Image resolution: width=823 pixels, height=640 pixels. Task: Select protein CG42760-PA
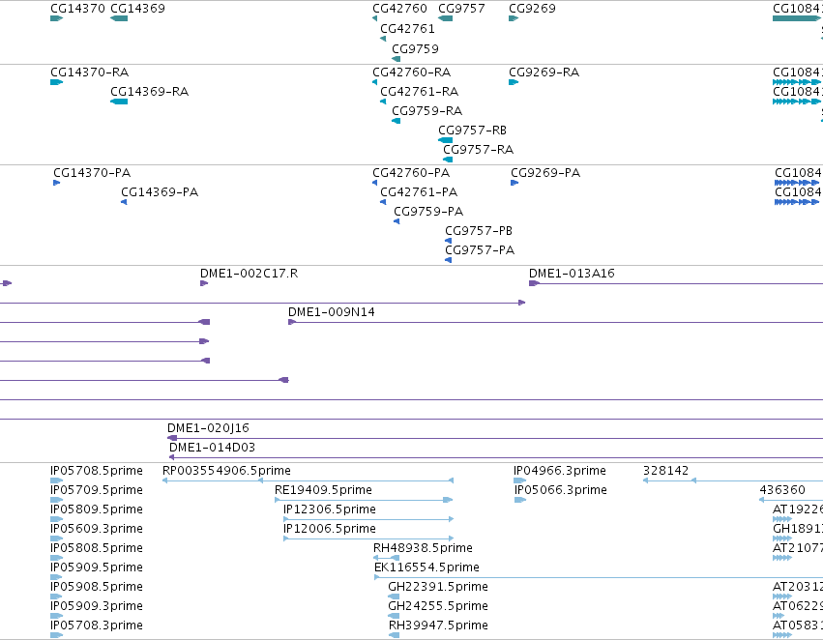[x=375, y=183]
